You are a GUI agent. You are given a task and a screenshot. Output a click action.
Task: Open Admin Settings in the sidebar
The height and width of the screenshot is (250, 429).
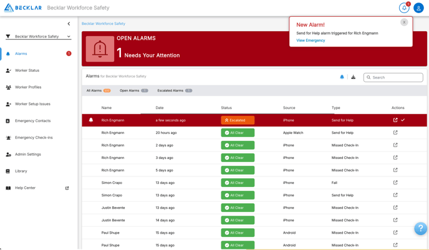point(27,154)
